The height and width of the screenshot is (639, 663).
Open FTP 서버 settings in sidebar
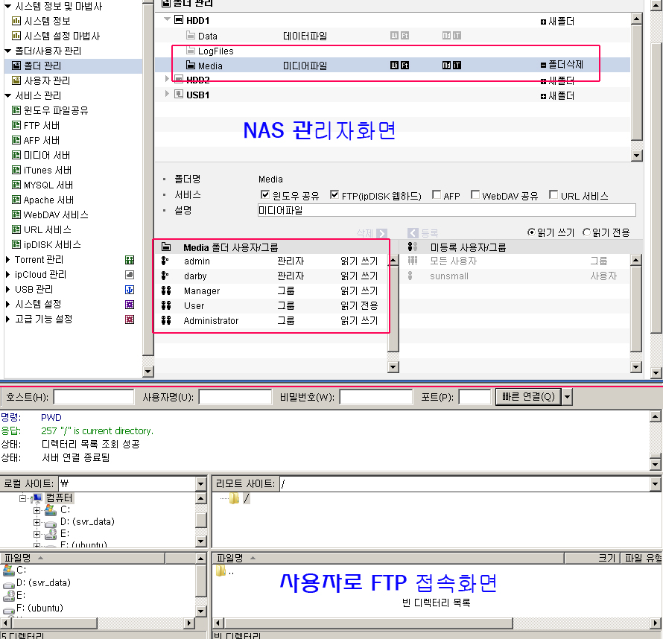(x=42, y=126)
